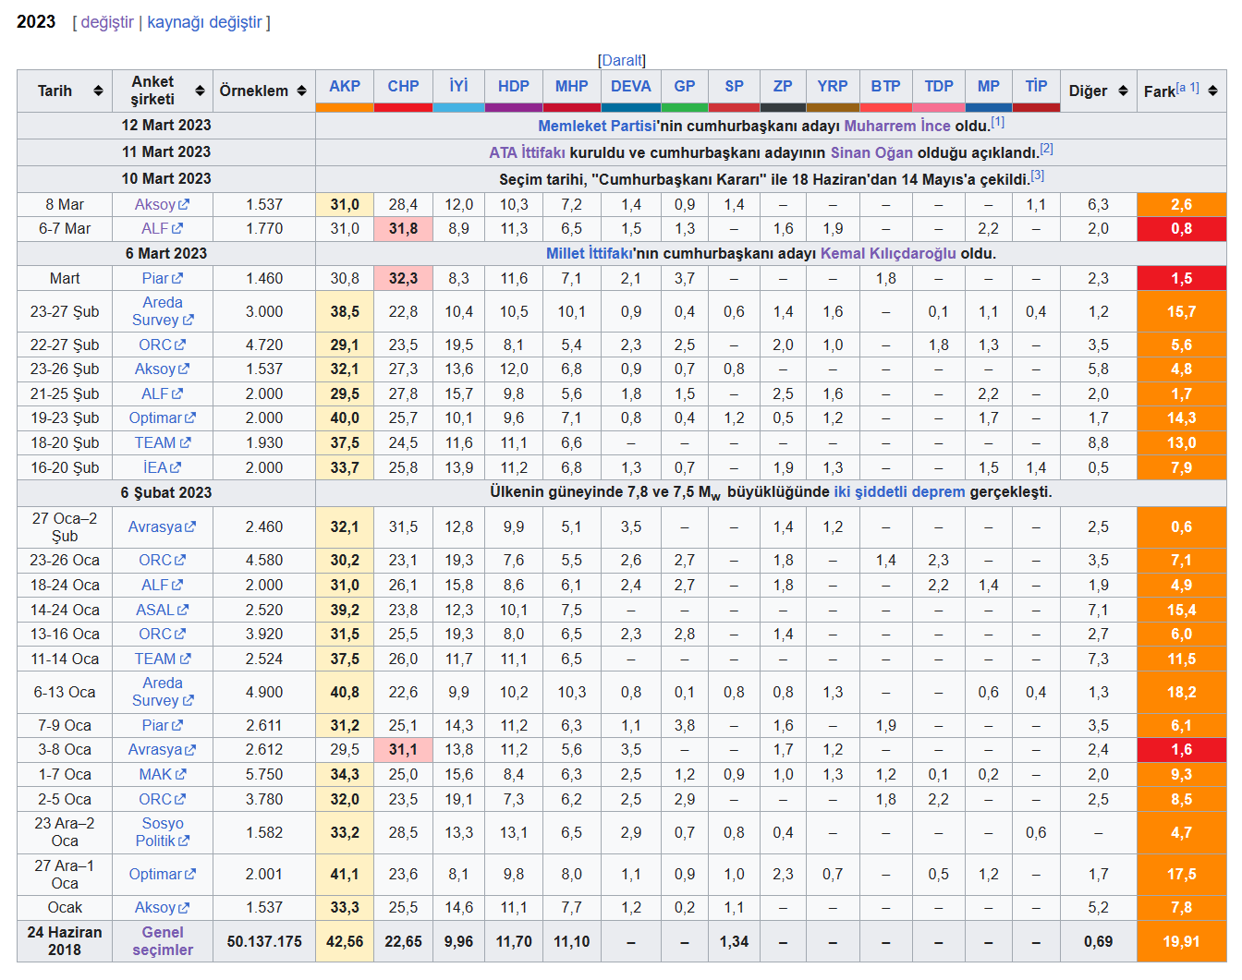
Task: Select Örneklem value 5.750
Action: click(264, 774)
